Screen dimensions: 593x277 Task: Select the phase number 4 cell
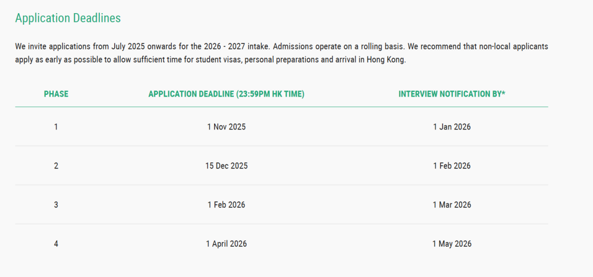pyautogui.click(x=56, y=244)
